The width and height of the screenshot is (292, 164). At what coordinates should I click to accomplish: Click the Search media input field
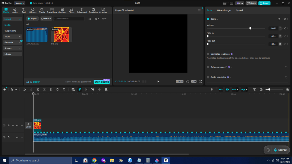[69, 19]
